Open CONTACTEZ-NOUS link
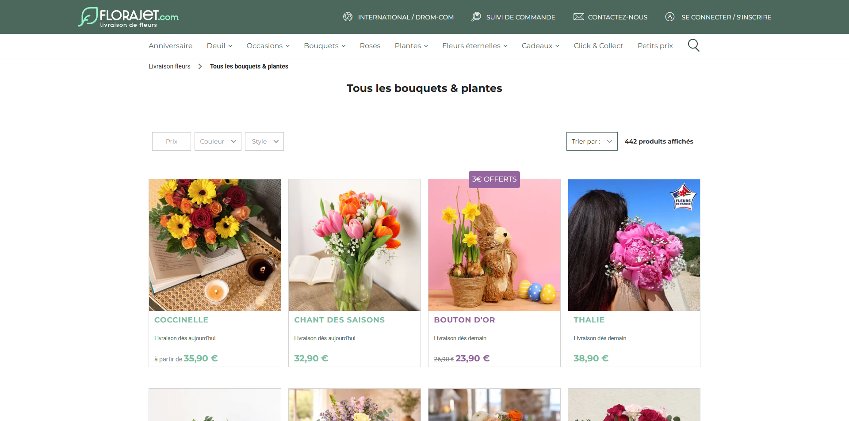This screenshot has height=421, width=849. pyautogui.click(x=618, y=17)
